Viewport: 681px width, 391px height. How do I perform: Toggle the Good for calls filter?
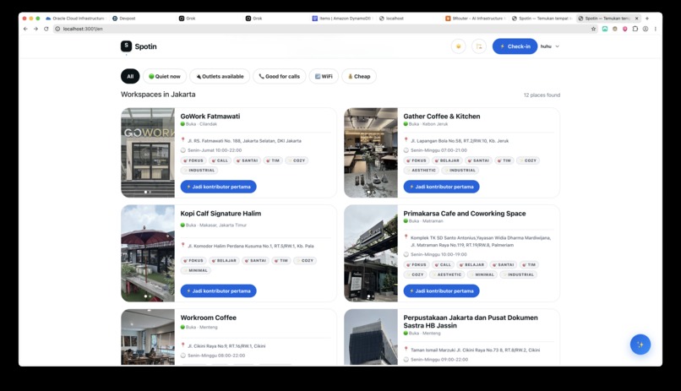280,76
